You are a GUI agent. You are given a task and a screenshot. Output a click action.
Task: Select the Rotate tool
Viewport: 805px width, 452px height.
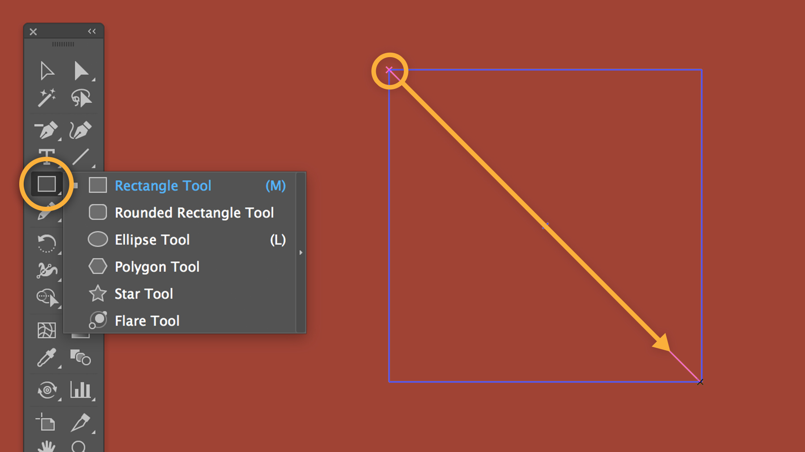(47, 243)
